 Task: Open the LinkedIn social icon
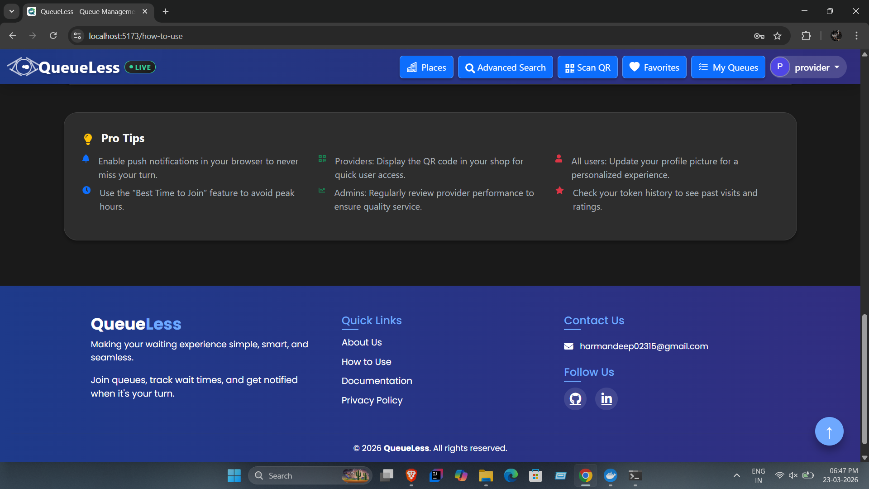[606, 399]
